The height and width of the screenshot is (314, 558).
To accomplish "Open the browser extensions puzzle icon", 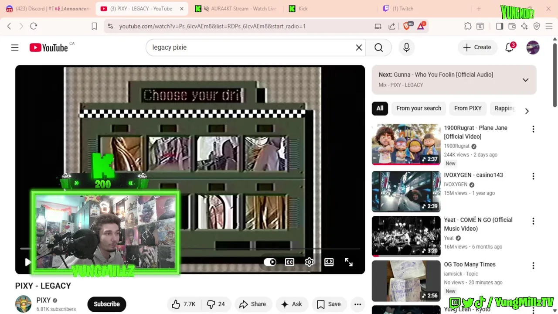I will (468, 26).
